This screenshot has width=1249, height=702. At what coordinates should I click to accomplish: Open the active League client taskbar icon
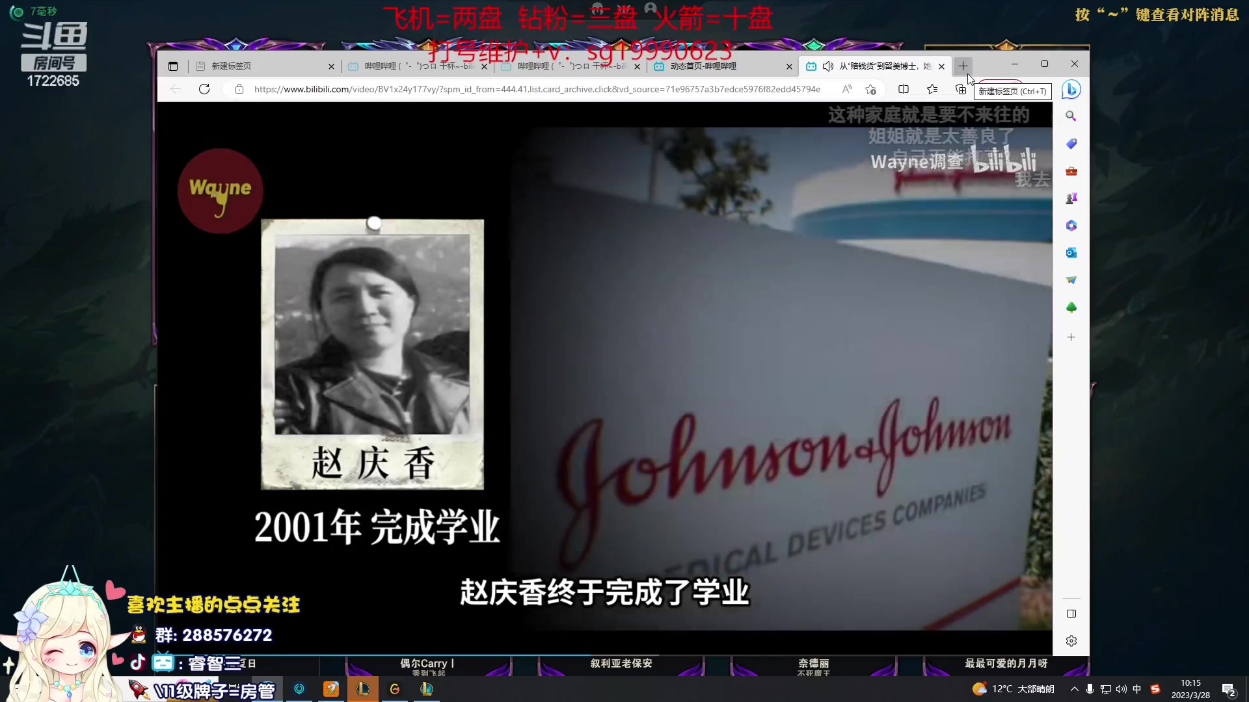[363, 688]
